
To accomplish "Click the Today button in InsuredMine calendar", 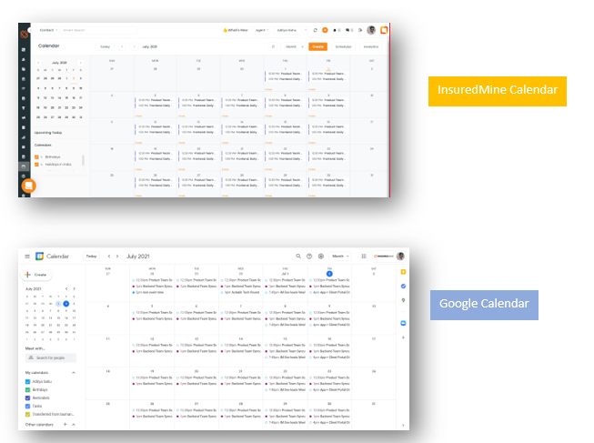I will (105, 46).
